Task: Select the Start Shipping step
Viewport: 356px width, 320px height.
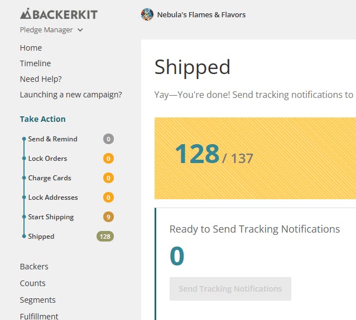Action: tap(51, 217)
